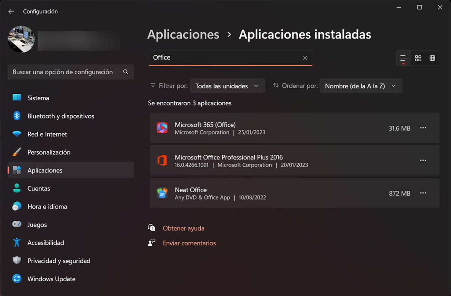Open more options for Microsoft 365 (Office)
The width and height of the screenshot is (451, 296).
click(x=423, y=128)
